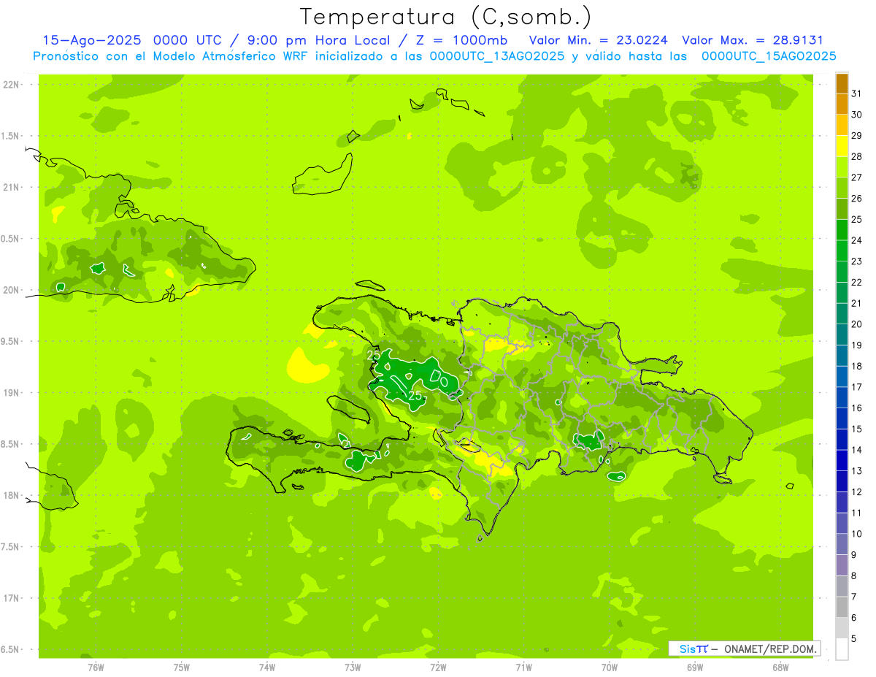Click the '20' legend value
The width and height of the screenshot is (876, 677).
point(857,324)
